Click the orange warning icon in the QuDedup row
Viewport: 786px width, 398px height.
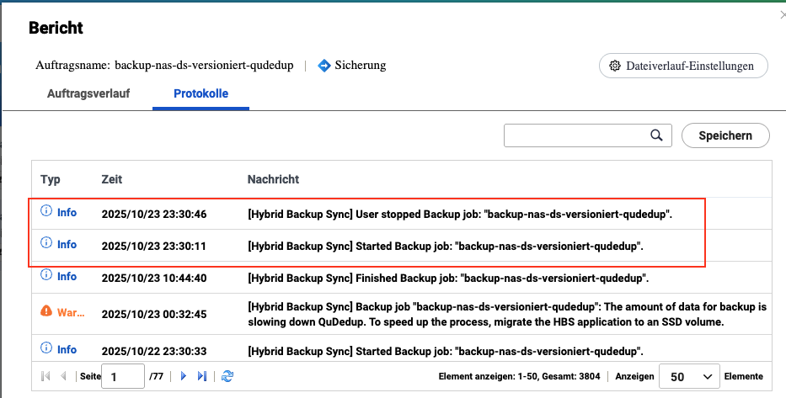click(x=47, y=311)
